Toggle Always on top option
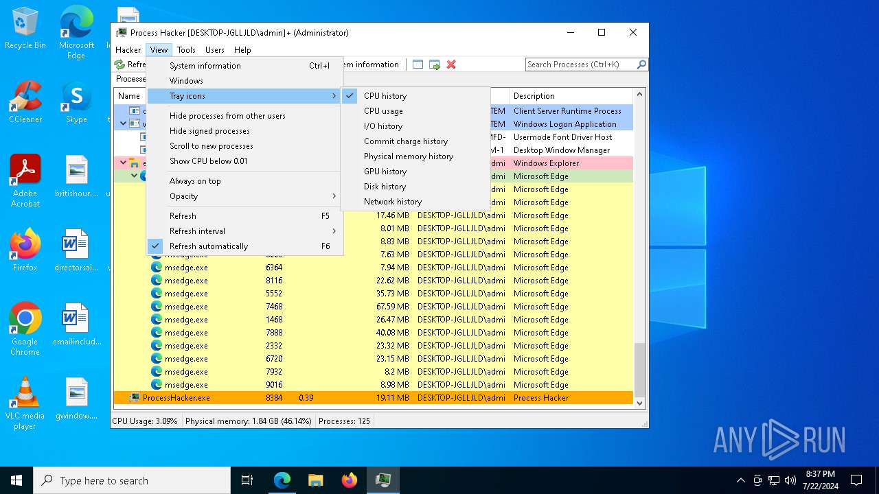The image size is (879, 494). (244, 181)
